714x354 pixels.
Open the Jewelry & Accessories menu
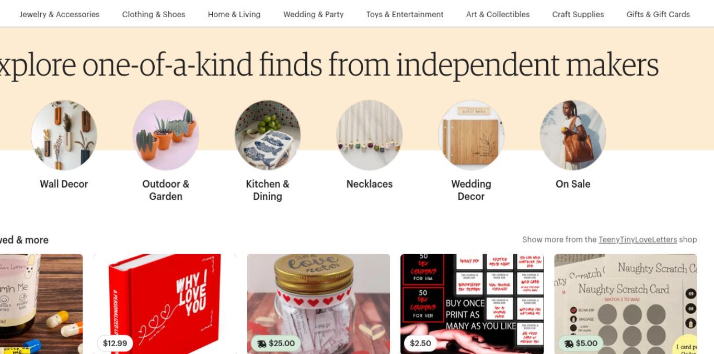click(x=60, y=14)
